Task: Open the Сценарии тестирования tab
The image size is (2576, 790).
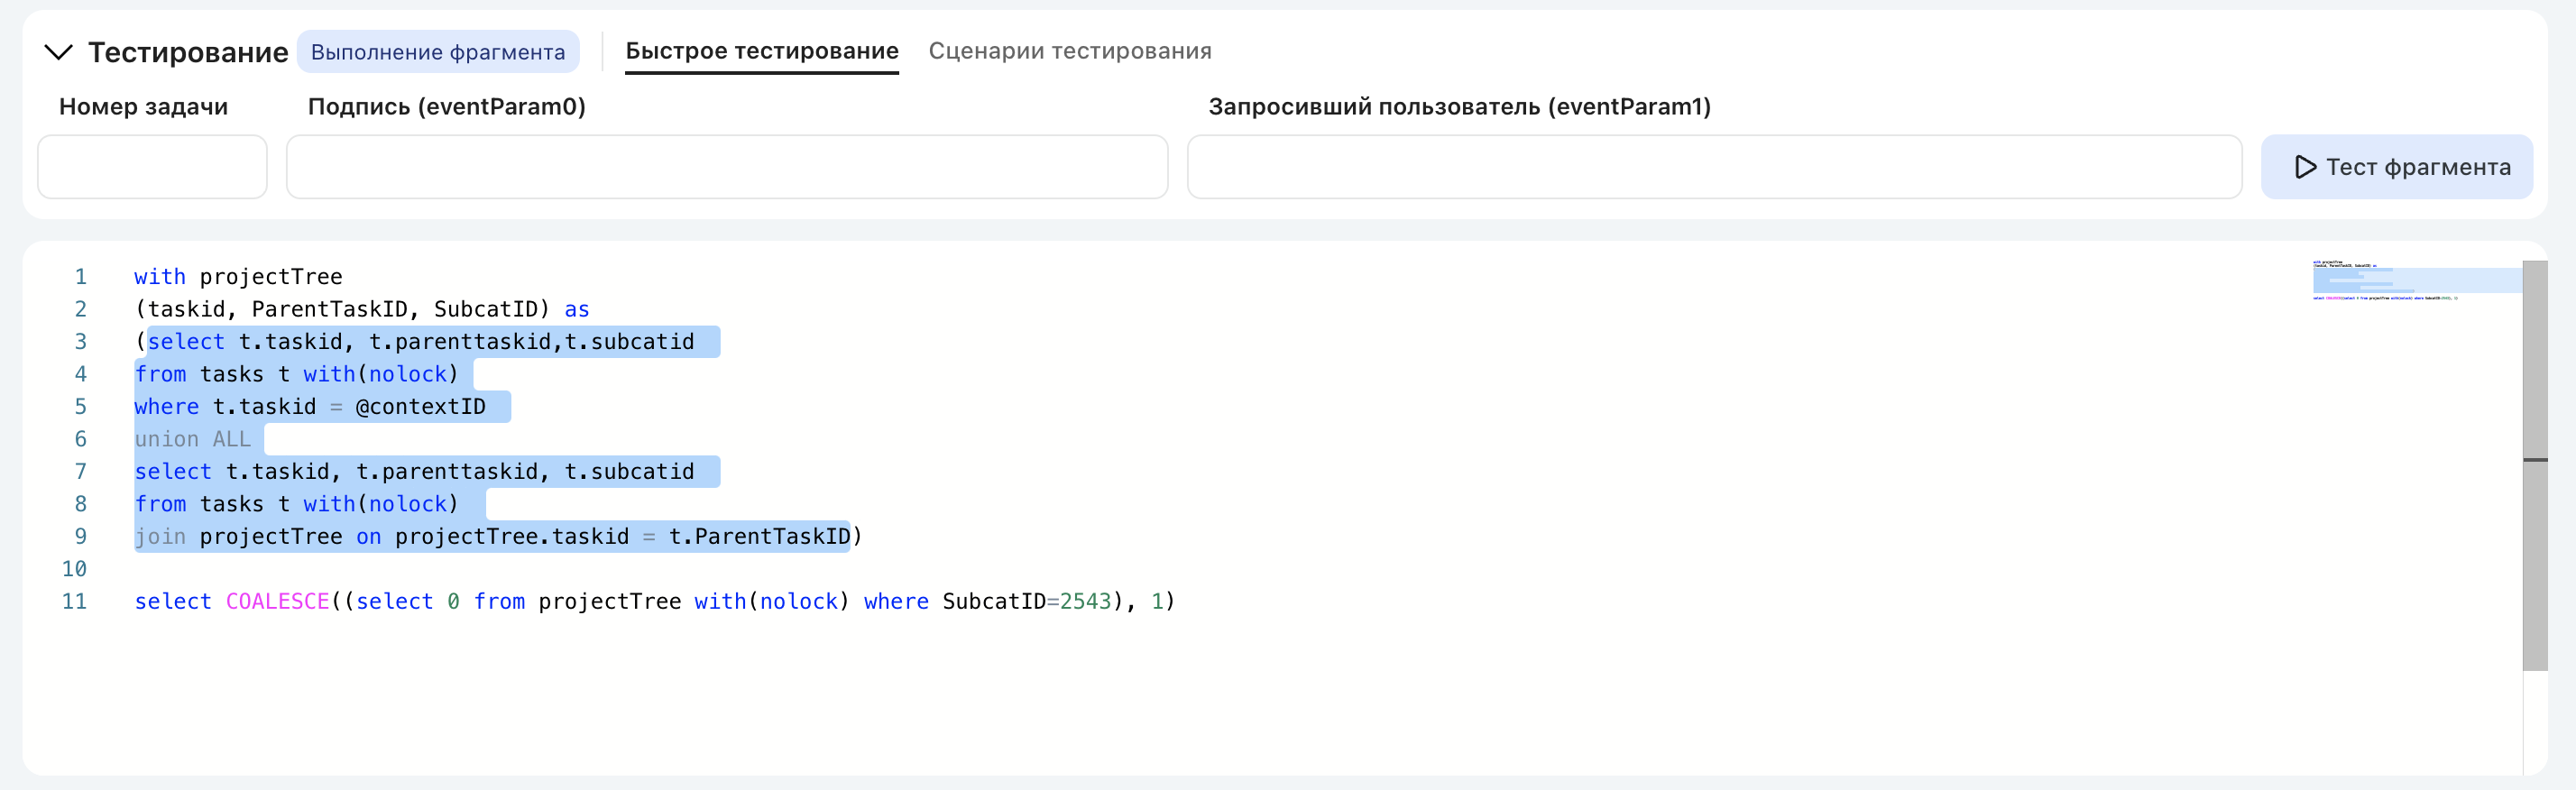Action: click(1070, 51)
